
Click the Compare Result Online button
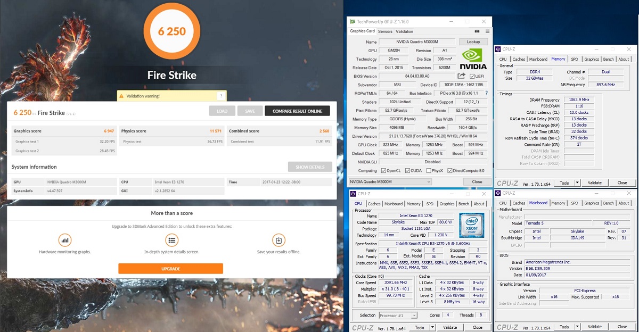point(297,111)
